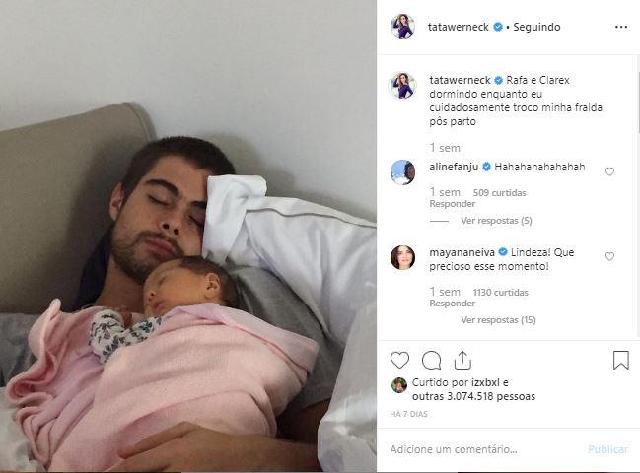Image resolution: width=640 pixels, height=473 pixels.
Task: Expand Ver respostas (15) under mayananeiva
Action: coord(498,320)
